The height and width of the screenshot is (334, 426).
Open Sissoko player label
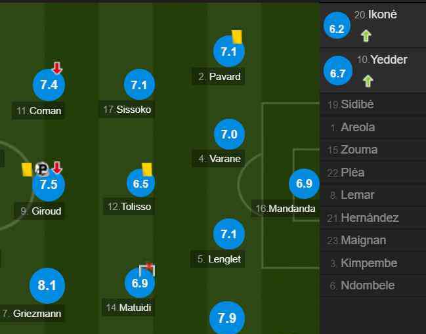[127, 110]
